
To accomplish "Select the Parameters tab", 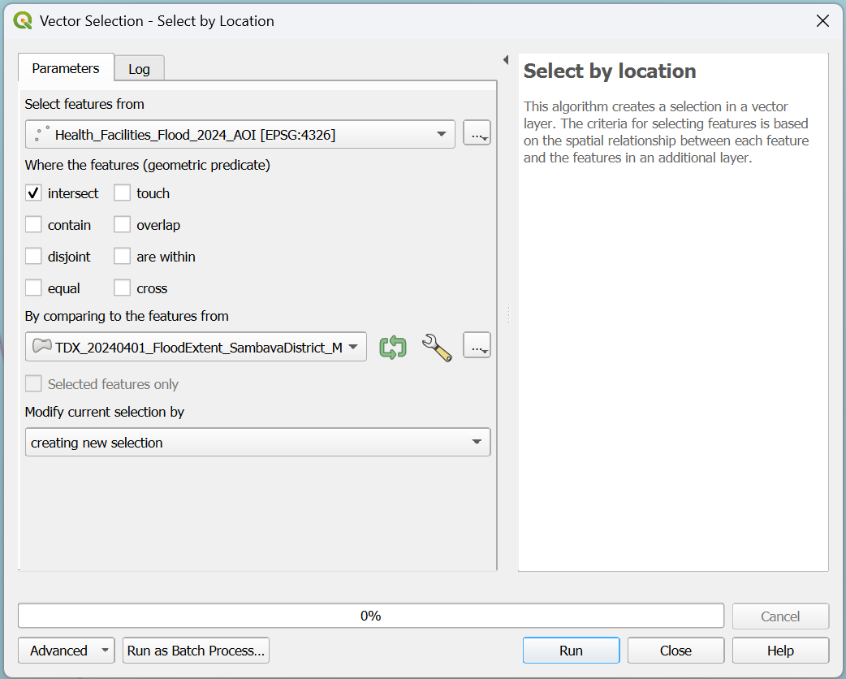I will click(x=66, y=68).
